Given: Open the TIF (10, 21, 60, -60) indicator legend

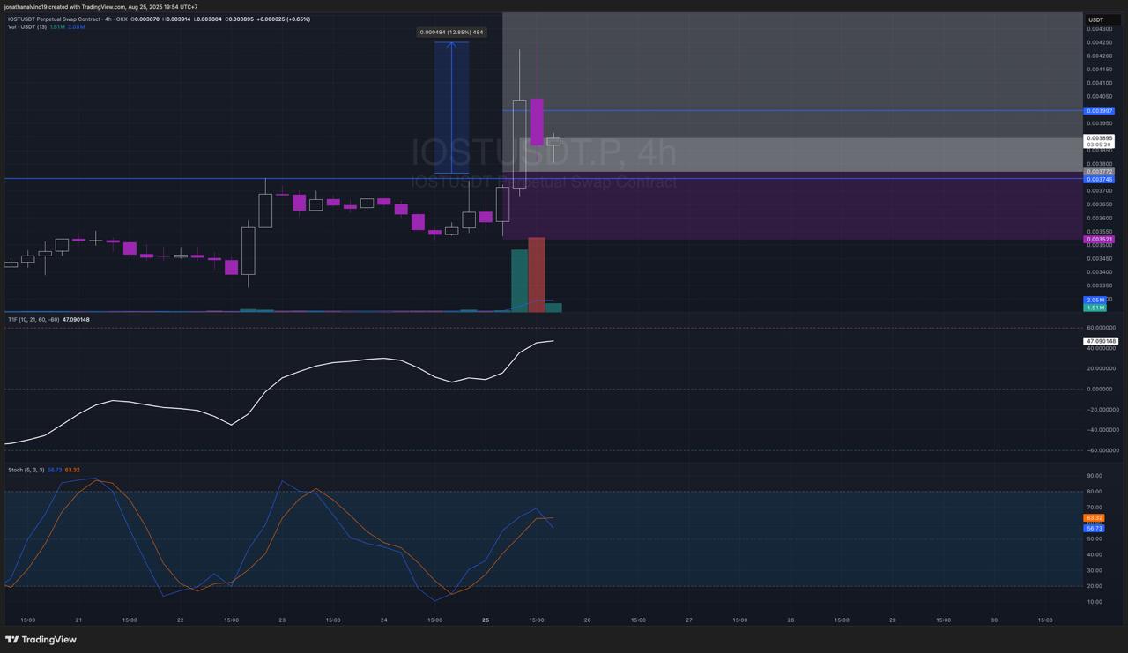Looking at the screenshot, I should [33, 319].
